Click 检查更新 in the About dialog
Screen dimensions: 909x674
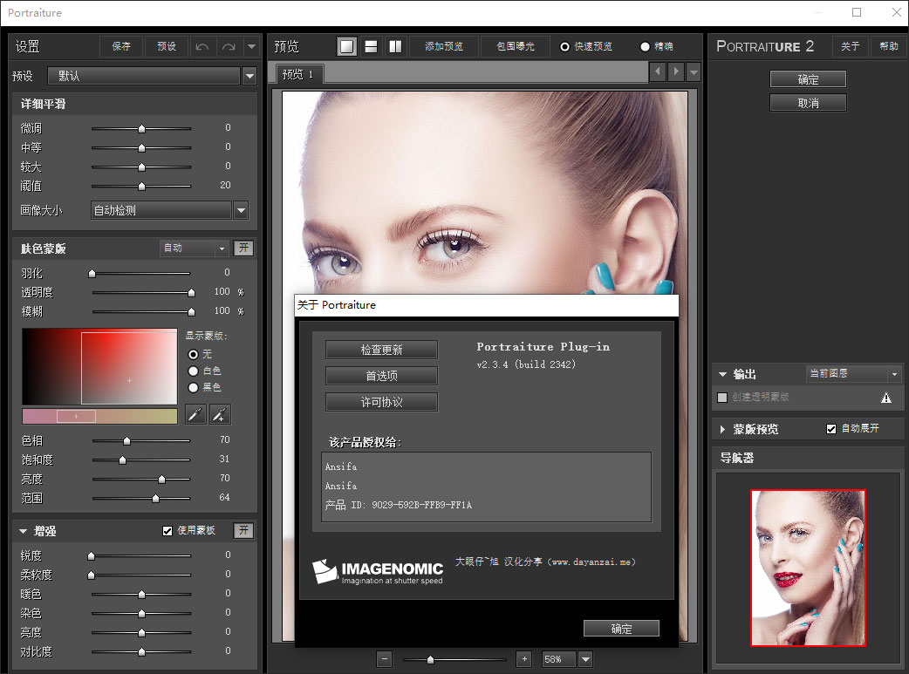click(381, 350)
